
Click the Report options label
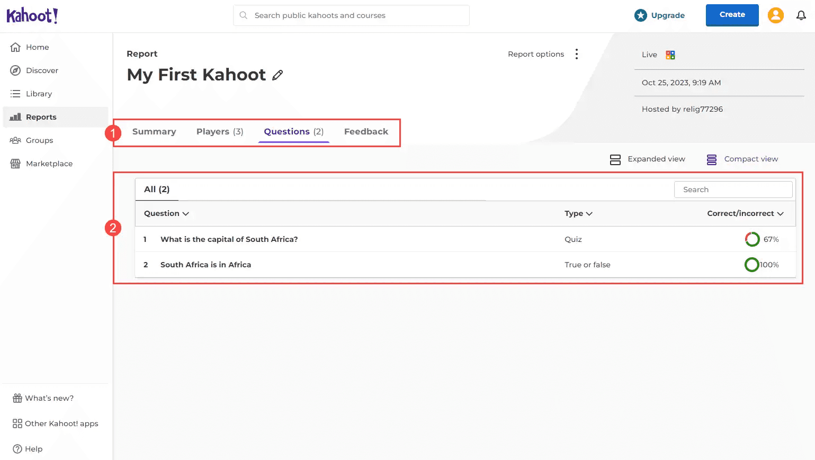click(x=536, y=54)
